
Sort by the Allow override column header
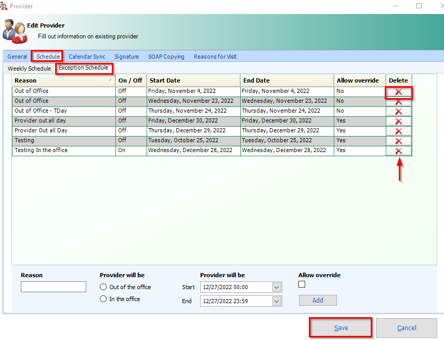(x=360, y=80)
